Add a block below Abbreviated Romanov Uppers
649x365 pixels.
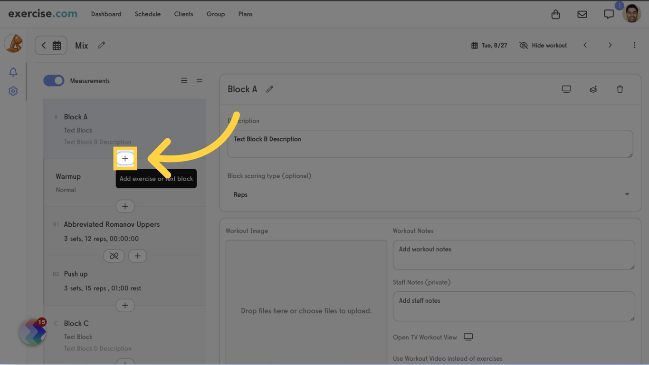click(137, 256)
